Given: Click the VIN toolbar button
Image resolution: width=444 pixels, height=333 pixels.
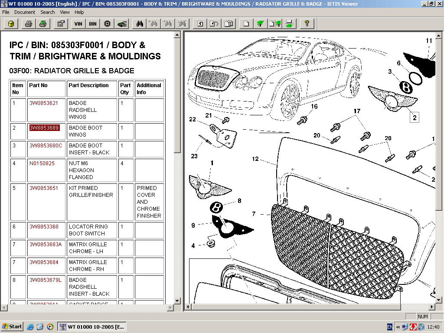Looking at the screenshot, I should (78, 24).
